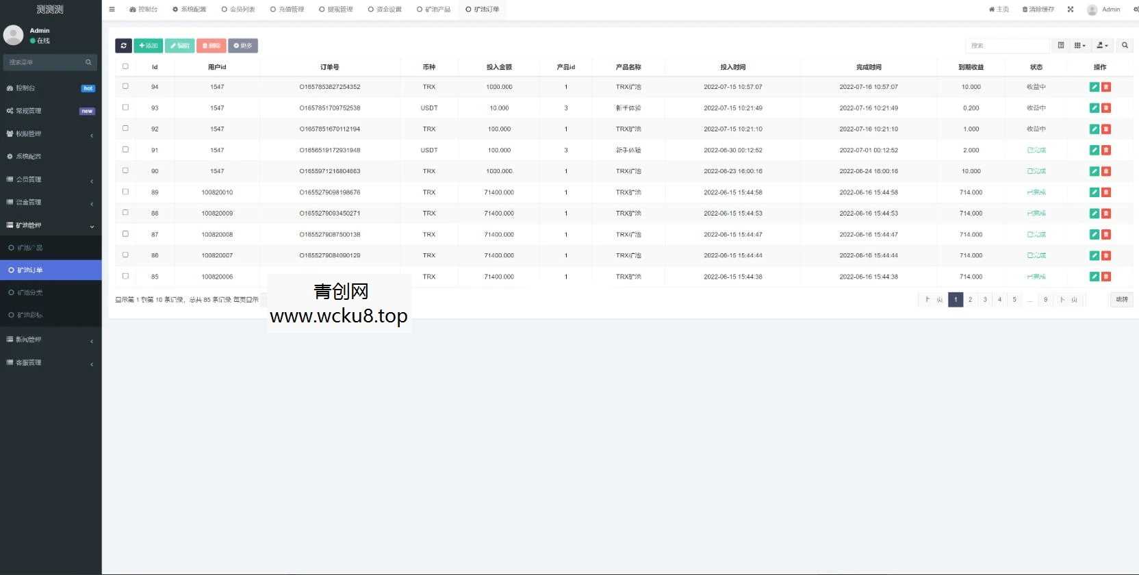Image resolution: width=1139 pixels, height=575 pixels.
Task: Collapse the sidebar with hamburger icon
Action: pos(112,10)
